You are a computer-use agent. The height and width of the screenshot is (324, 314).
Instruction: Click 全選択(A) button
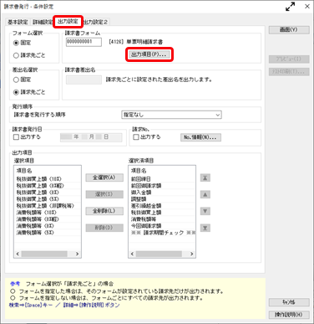tap(104, 177)
